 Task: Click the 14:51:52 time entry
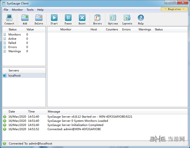[x=34, y=129]
